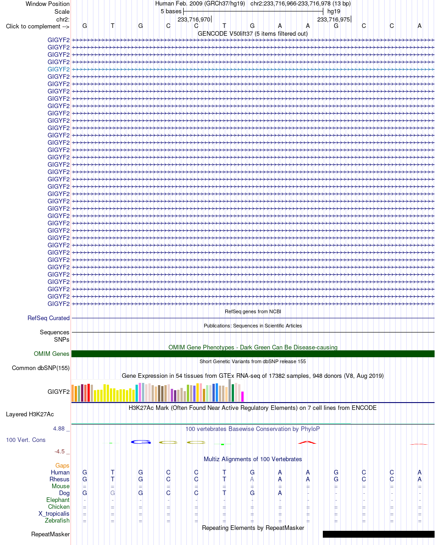Click the RefSeq Curated track label

pyautogui.click(x=48, y=318)
